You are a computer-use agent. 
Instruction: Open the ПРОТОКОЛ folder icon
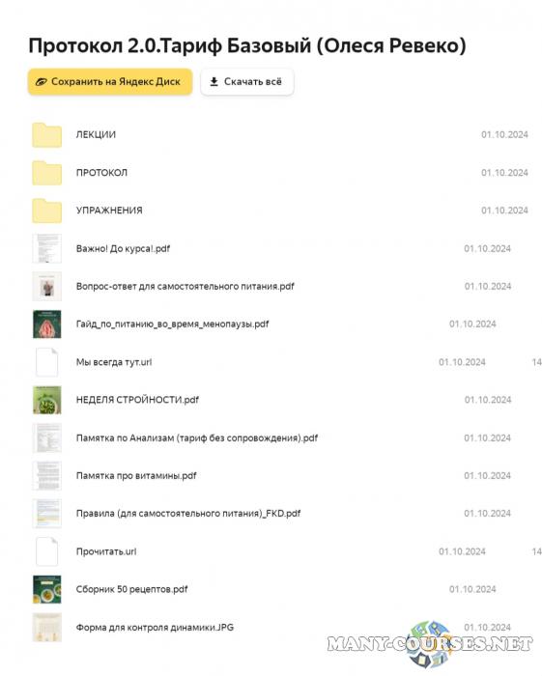(47, 173)
